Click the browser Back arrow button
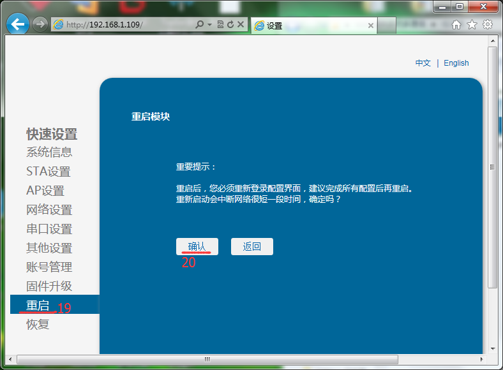503x370 pixels. (x=17, y=24)
